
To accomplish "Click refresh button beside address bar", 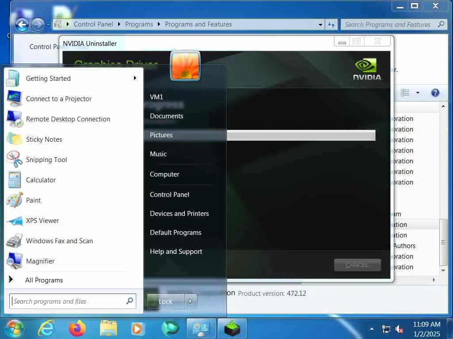I will [331, 25].
